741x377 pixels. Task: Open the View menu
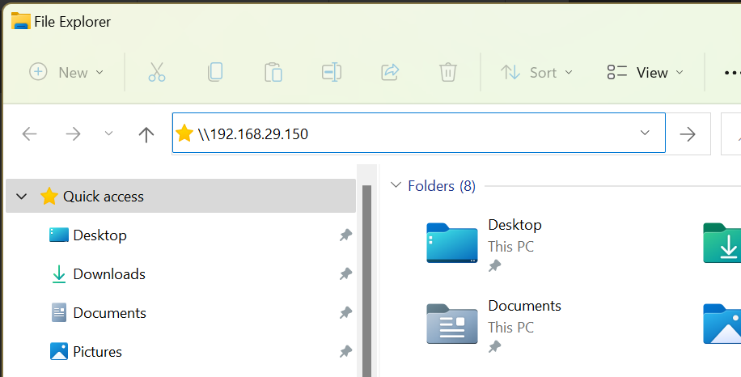[x=646, y=72]
